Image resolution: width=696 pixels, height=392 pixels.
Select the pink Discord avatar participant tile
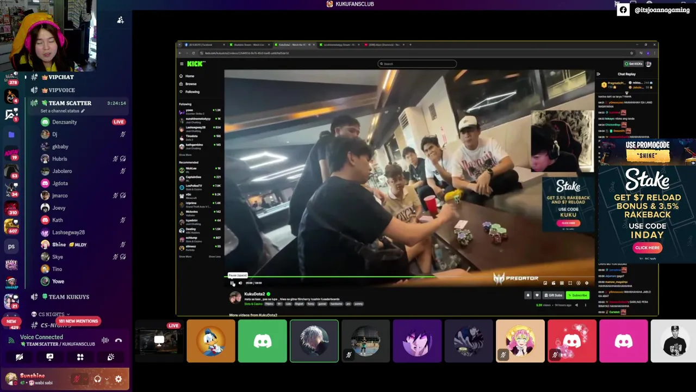coord(623,341)
